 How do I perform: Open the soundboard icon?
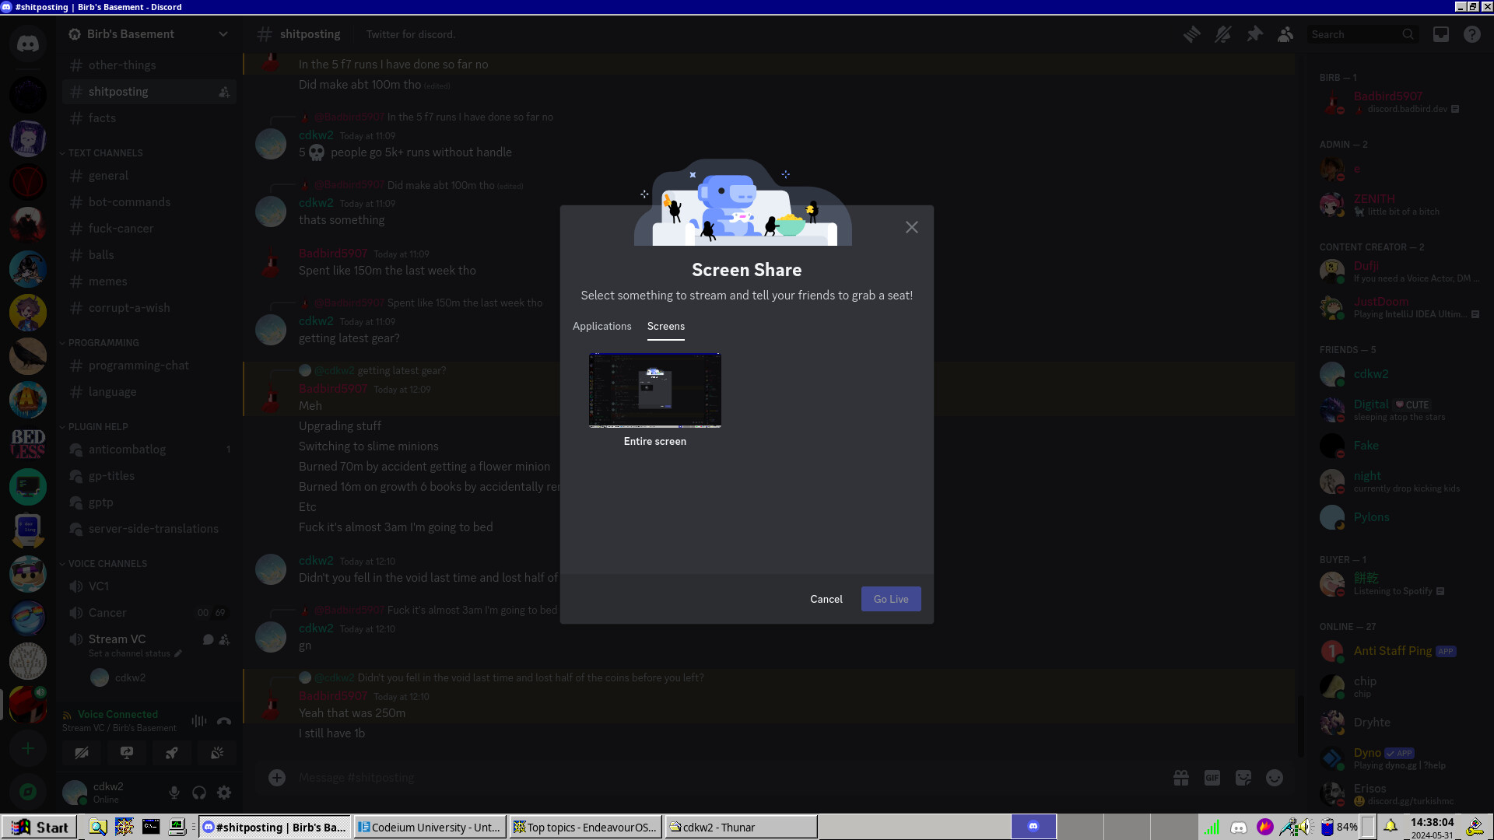tap(217, 753)
